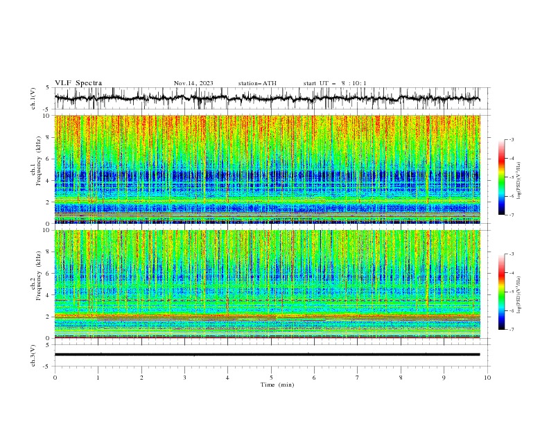Select the "Time (min)" axis label
549x424 pixels.
pos(277,385)
